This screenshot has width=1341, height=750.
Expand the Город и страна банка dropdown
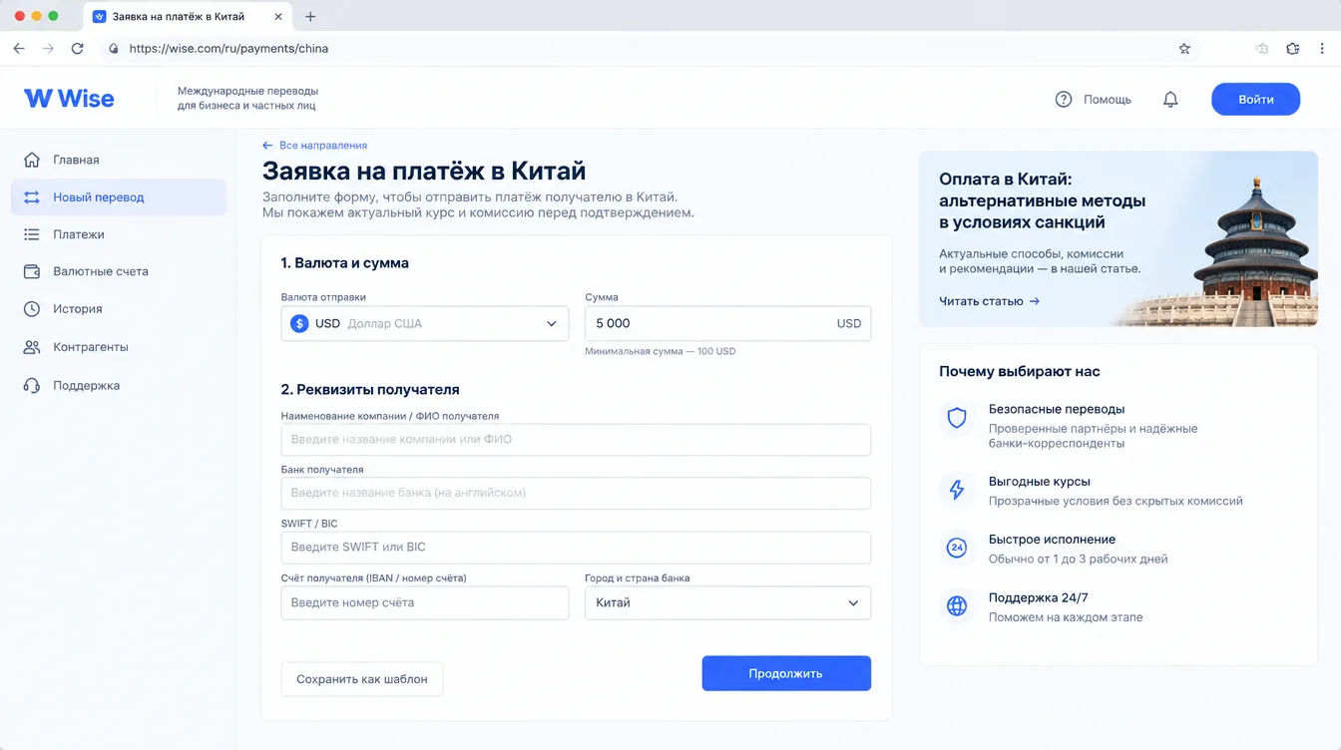727,602
